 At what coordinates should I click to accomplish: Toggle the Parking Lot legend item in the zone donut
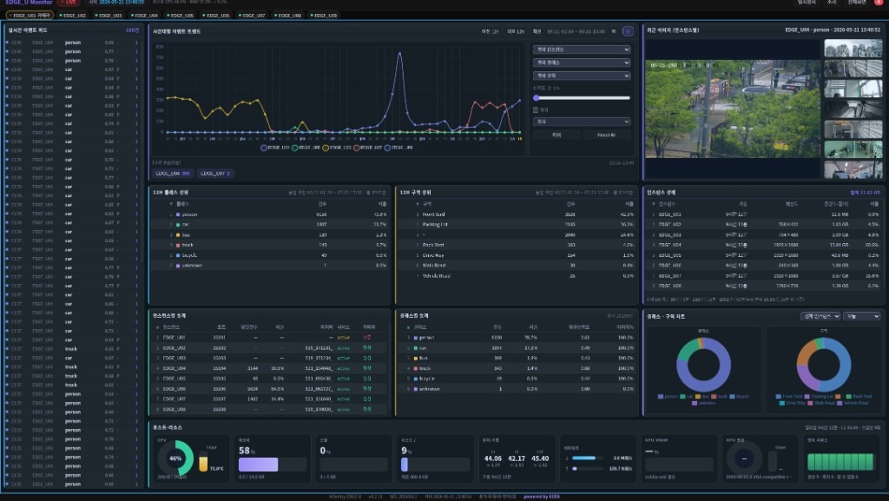pyautogui.click(x=818, y=396)
